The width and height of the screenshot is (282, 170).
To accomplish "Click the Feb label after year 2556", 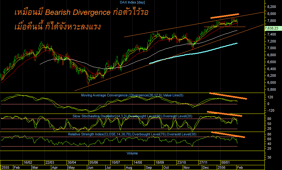I will click(x=240, y=168).
